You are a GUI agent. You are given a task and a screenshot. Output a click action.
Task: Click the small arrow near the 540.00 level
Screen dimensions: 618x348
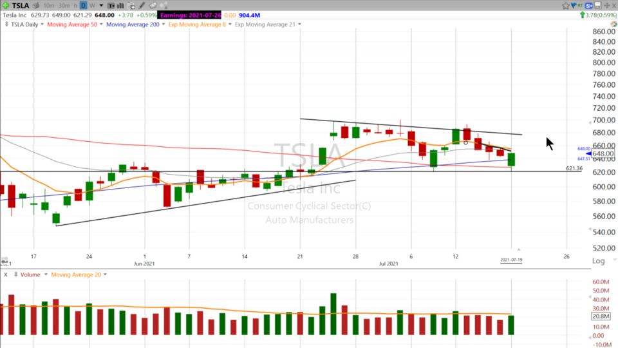coord(590,229)
